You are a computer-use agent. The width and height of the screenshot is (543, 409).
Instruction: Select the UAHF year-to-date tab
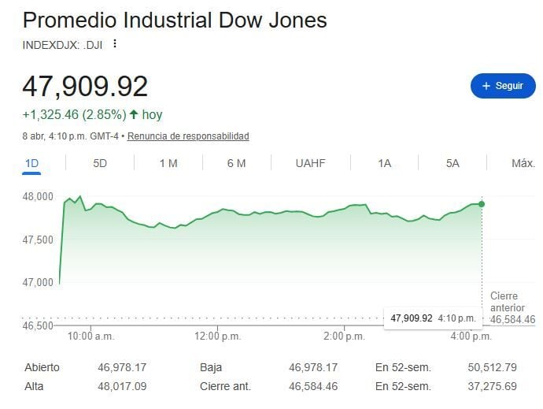click(x=310, y=163)
